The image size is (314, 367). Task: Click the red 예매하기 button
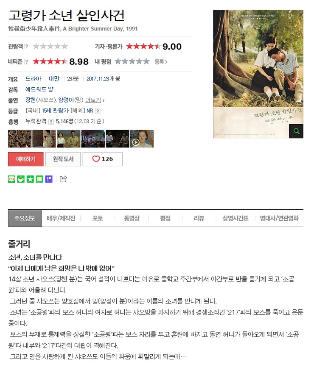(x=26, y=159)
